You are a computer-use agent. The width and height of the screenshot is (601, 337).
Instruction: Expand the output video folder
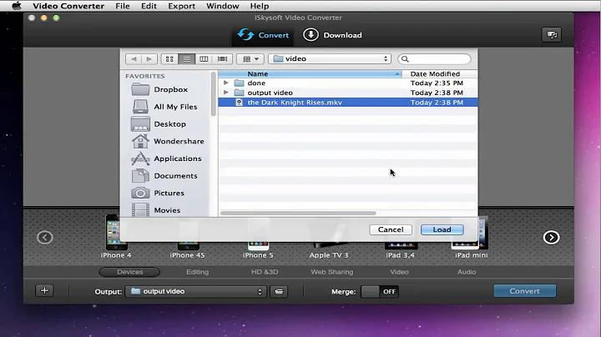coord(225,93)
